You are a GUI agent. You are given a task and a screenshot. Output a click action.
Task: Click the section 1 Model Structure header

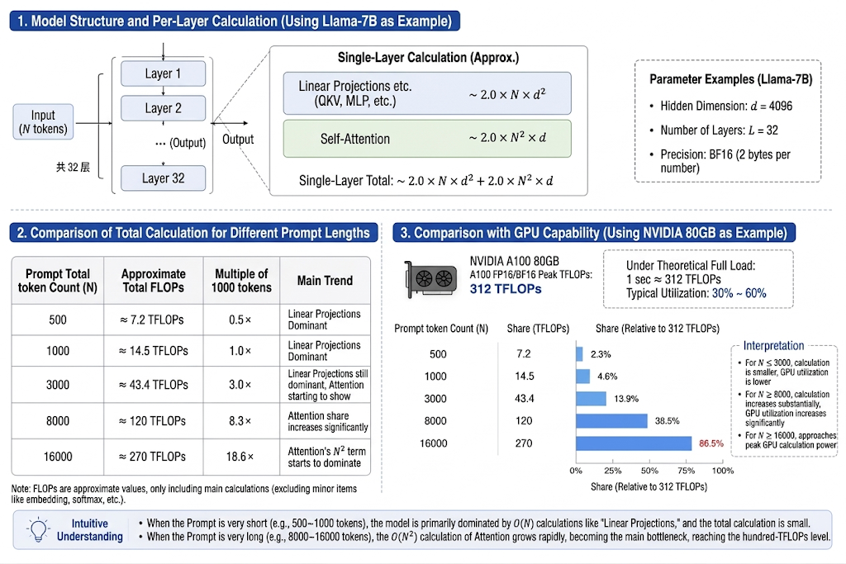click(235, 21)
